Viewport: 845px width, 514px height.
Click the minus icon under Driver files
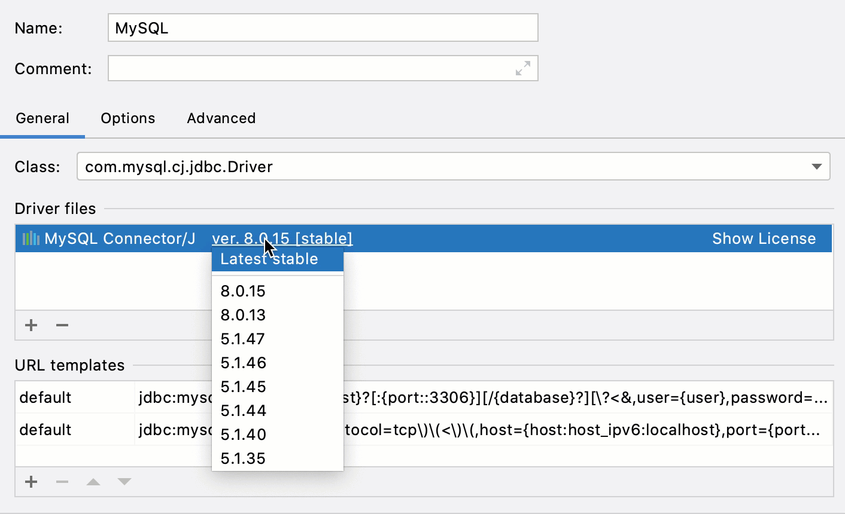[x=62, y=325]
